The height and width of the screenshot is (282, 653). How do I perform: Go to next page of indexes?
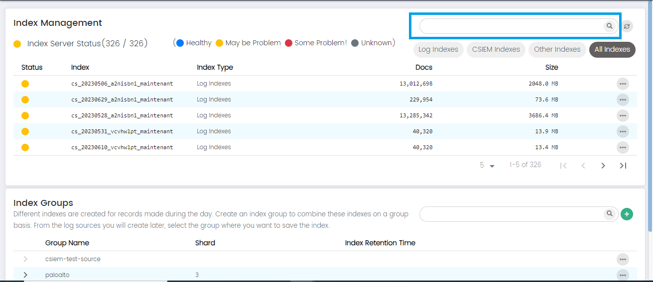(x=603, y=166)
